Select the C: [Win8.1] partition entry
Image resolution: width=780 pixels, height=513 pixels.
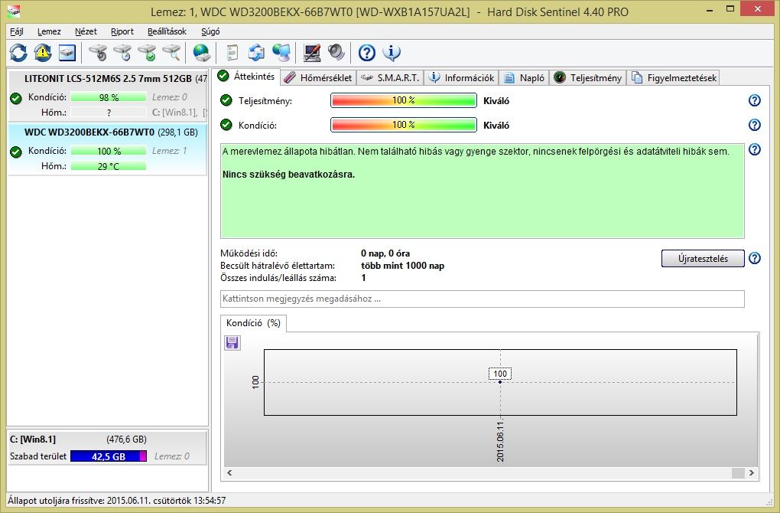(108, 448)
